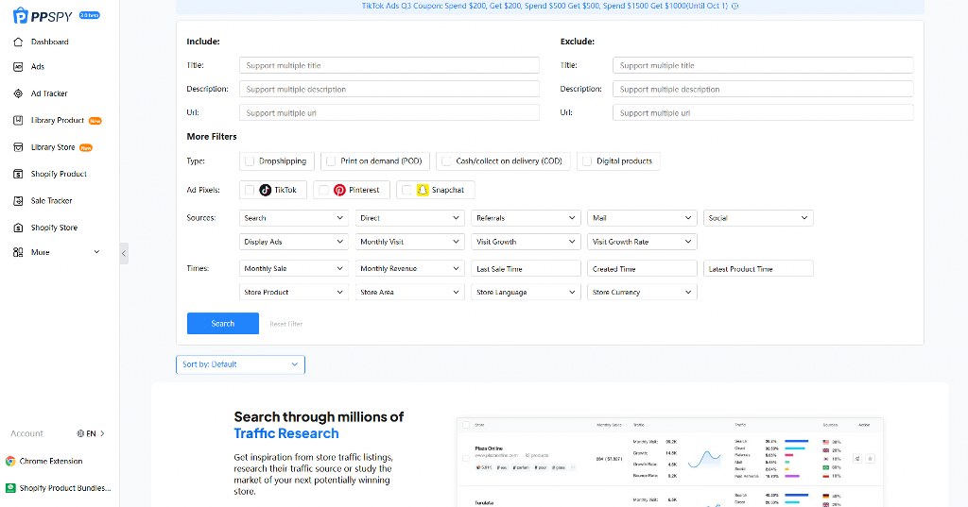
Task: Open the Shopify Product Bundles link
Action: pyautogui.click(x=65, y=488)
